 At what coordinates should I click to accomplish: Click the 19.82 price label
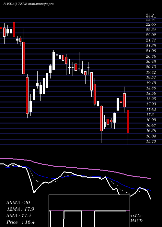coord(151,72)
